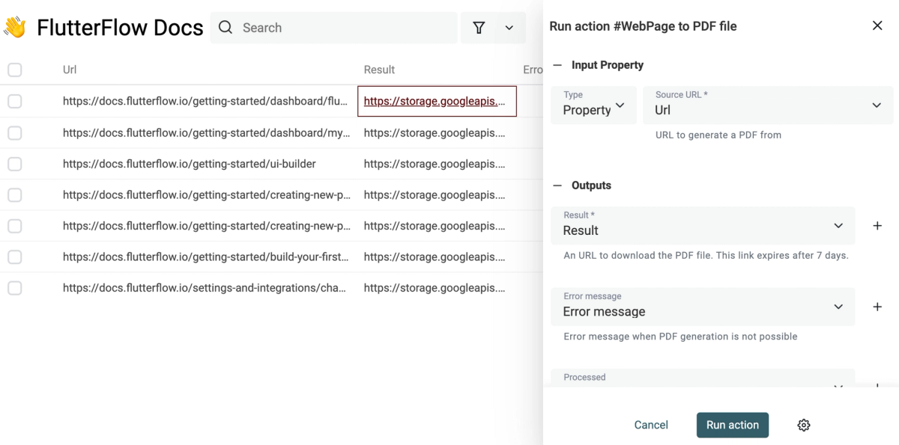Check the ui-builder row checkbox
899x445 pixels.
tap(15, 164)
